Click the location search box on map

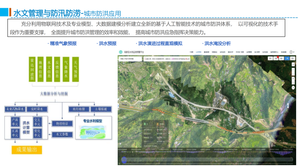130,59
